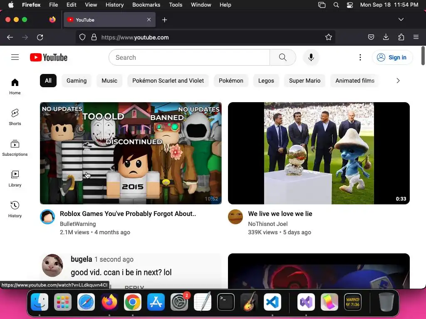Open System Settings from the Dock
Image resolution: width=426 pixels, height=319 pixels.
pyautogui.click(x=179, y=302)
